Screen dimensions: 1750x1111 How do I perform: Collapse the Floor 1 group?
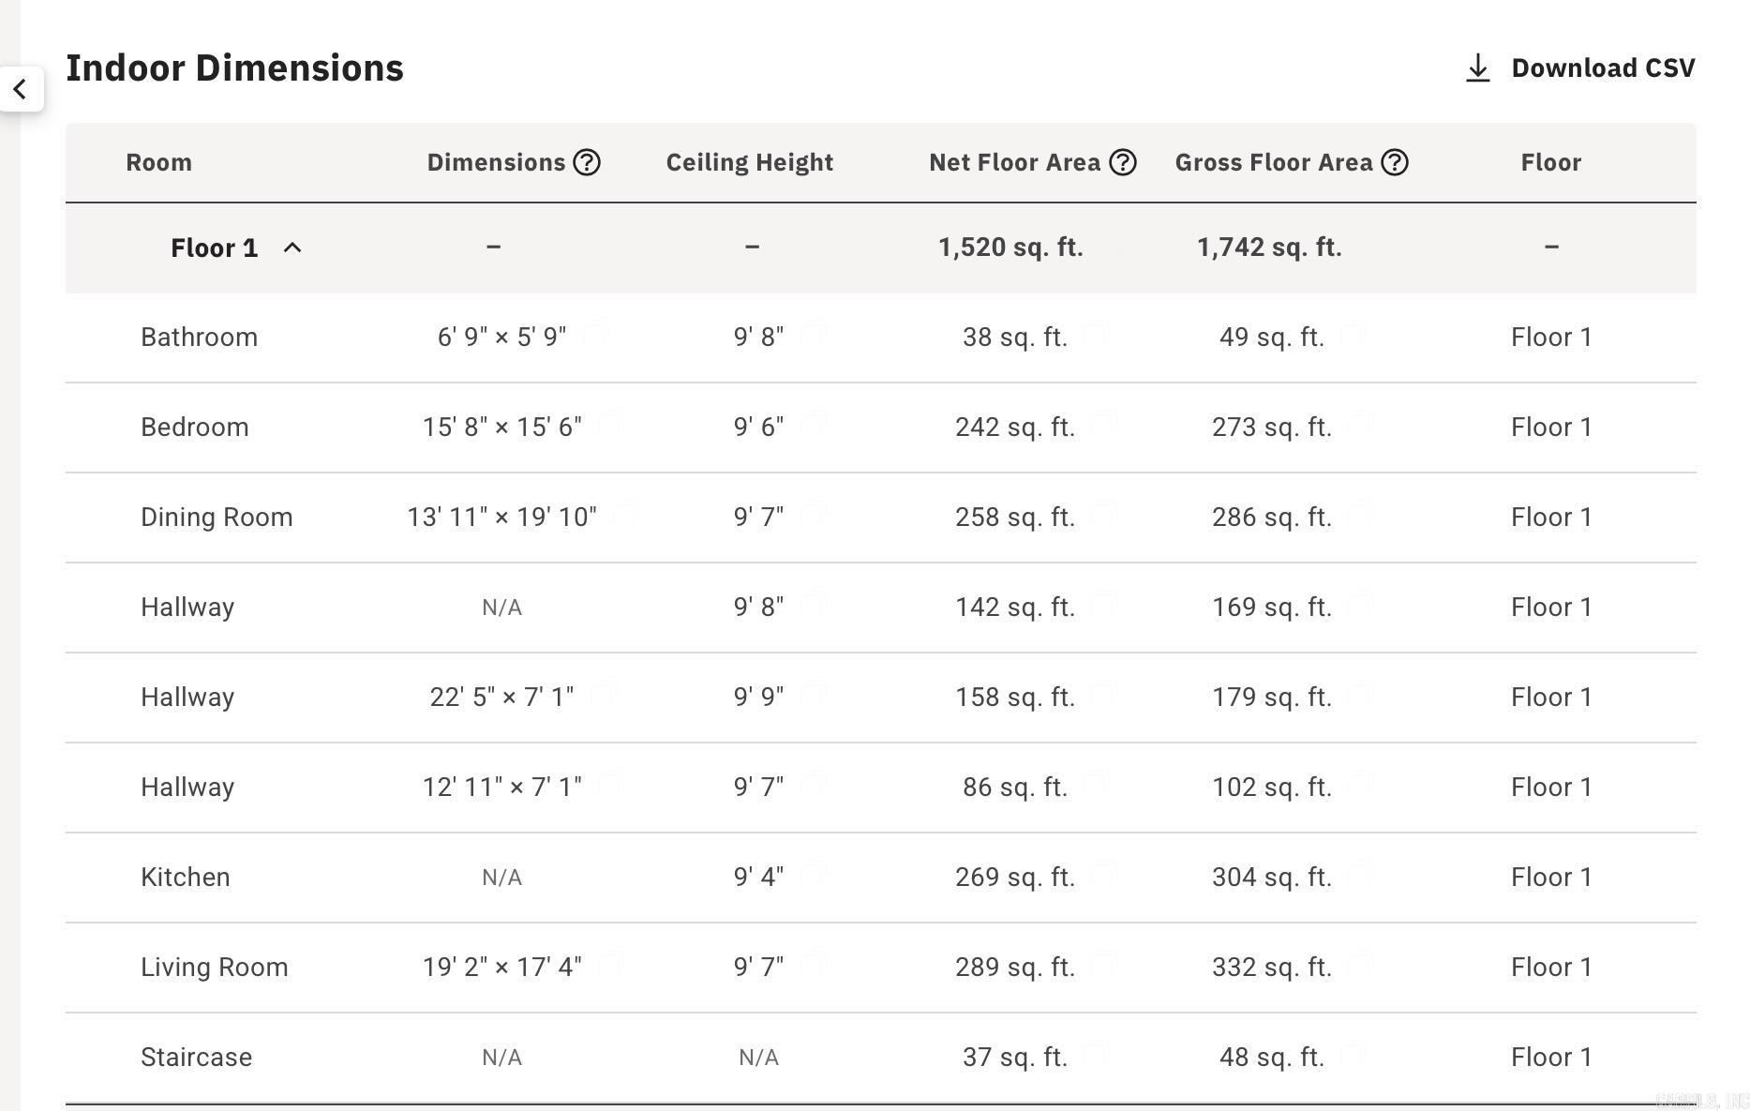[292, 248]
